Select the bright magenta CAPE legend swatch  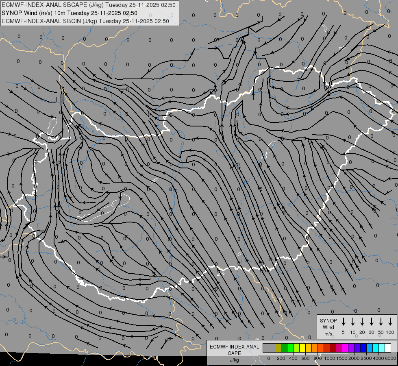tap(346, 348)
